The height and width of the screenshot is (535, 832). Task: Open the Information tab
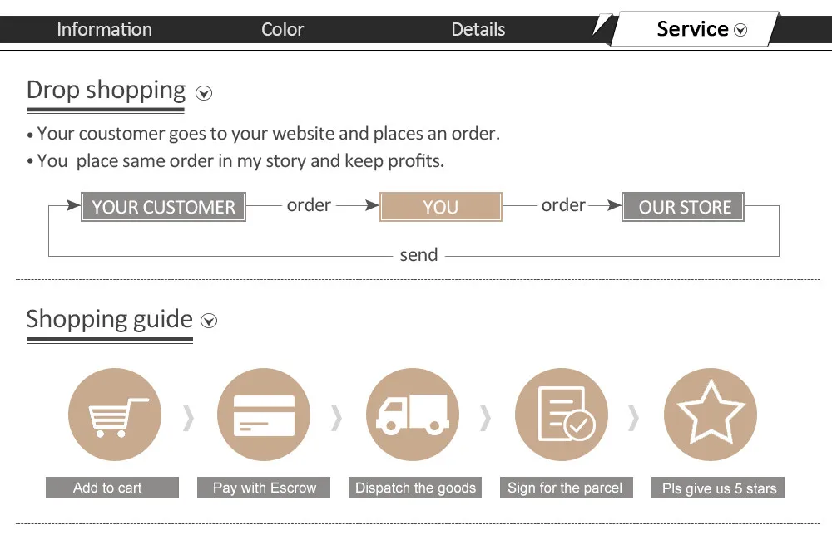coord(105,29)
